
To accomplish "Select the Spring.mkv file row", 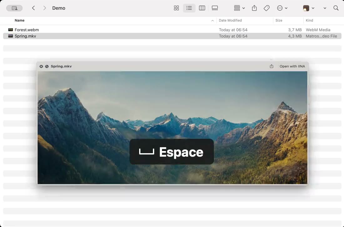I will 172,36.
